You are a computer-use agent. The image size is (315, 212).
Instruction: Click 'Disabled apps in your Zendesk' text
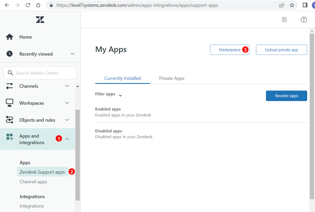coord(124,137)
